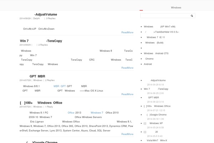Click ReadMore under the AdjustVolume post
Image resolution: width=214 pixels, height=143 pixels.
coord(127,33)
